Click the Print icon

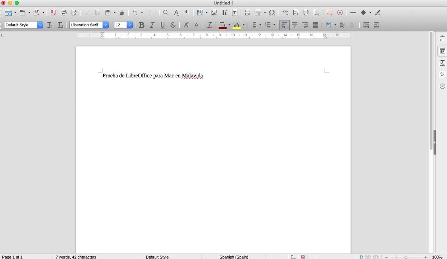(63, 13)
